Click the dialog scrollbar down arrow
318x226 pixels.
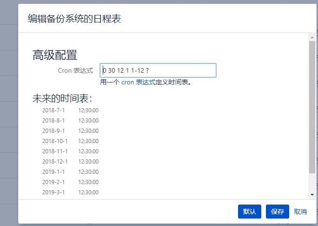click(312, 195)
